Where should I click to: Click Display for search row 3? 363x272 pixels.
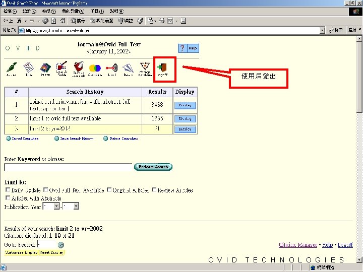pos(185,129)
